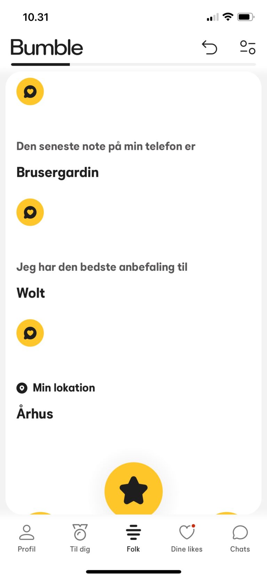
Task: Open the Dine likes tab
Action: pos(187,539)
